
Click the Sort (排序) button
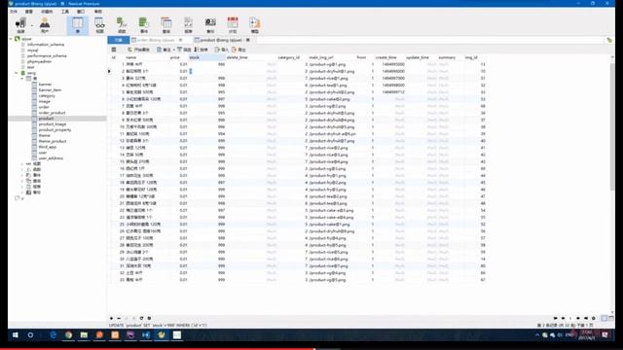click(202, 50)
